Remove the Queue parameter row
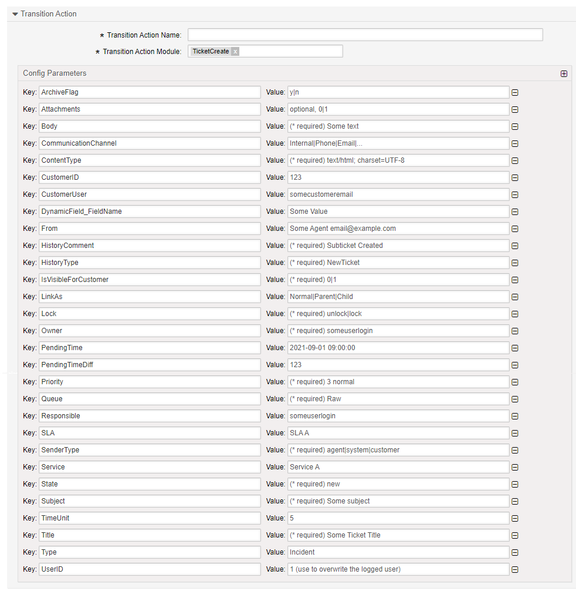This screenshot has width=576, height=601. pyautogui.click(x=515, y=399)
